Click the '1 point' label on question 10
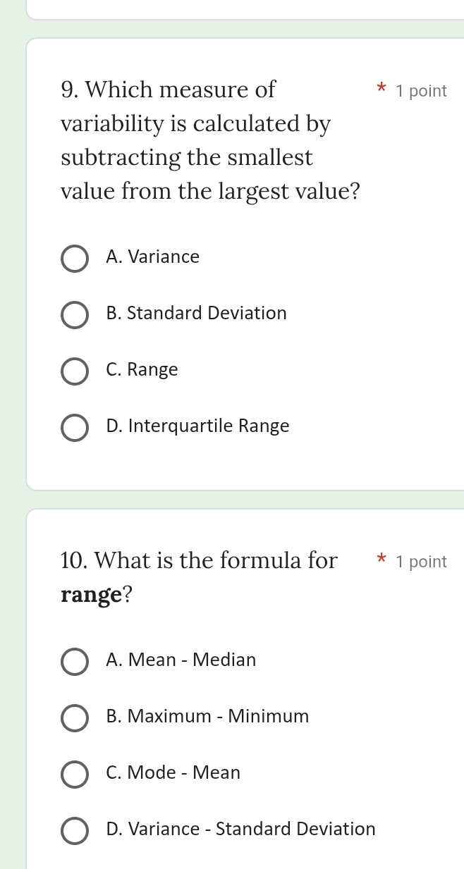 click(x=421, y=562)
